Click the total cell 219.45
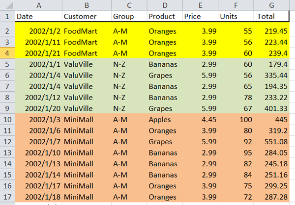 click(x=271, y=31)
